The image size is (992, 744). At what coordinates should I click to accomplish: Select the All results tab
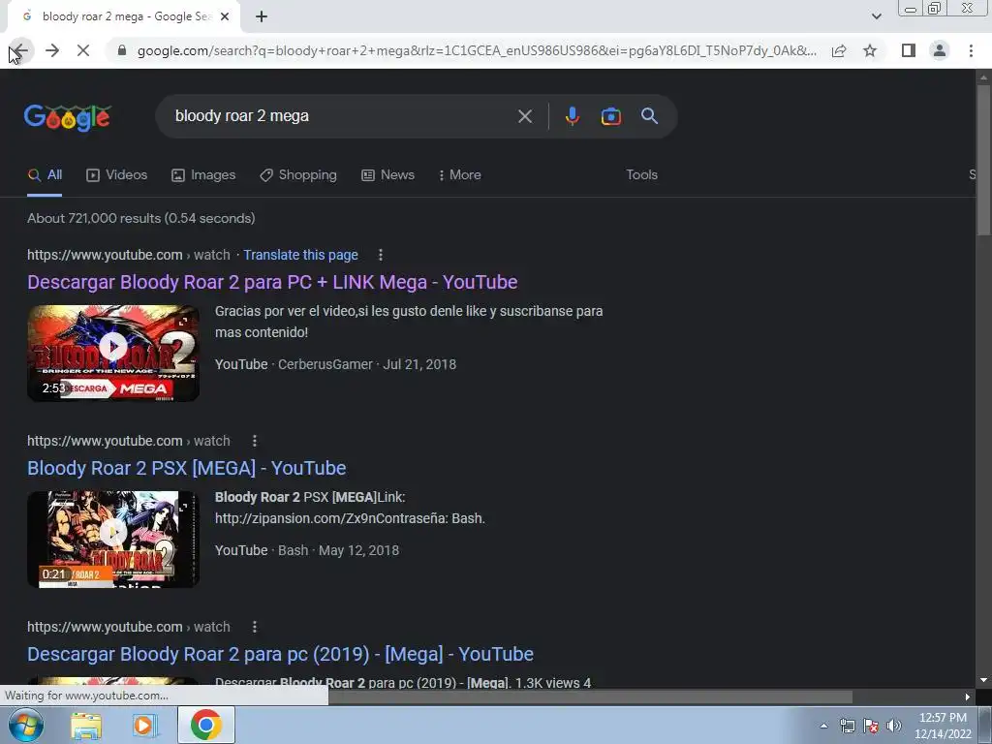(45, 175)
